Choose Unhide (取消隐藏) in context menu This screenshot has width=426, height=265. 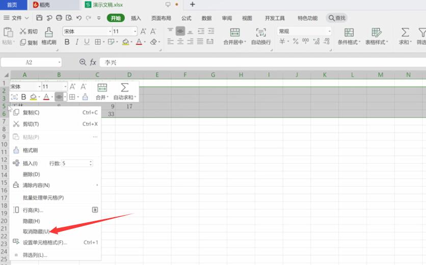click(56, 231)
